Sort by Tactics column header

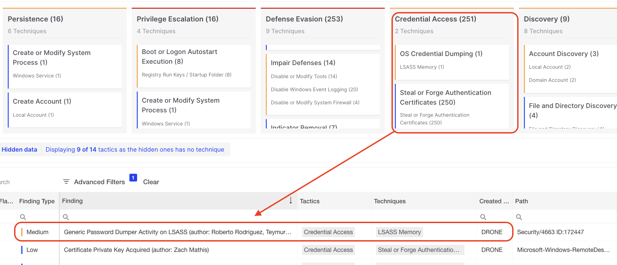310,201
